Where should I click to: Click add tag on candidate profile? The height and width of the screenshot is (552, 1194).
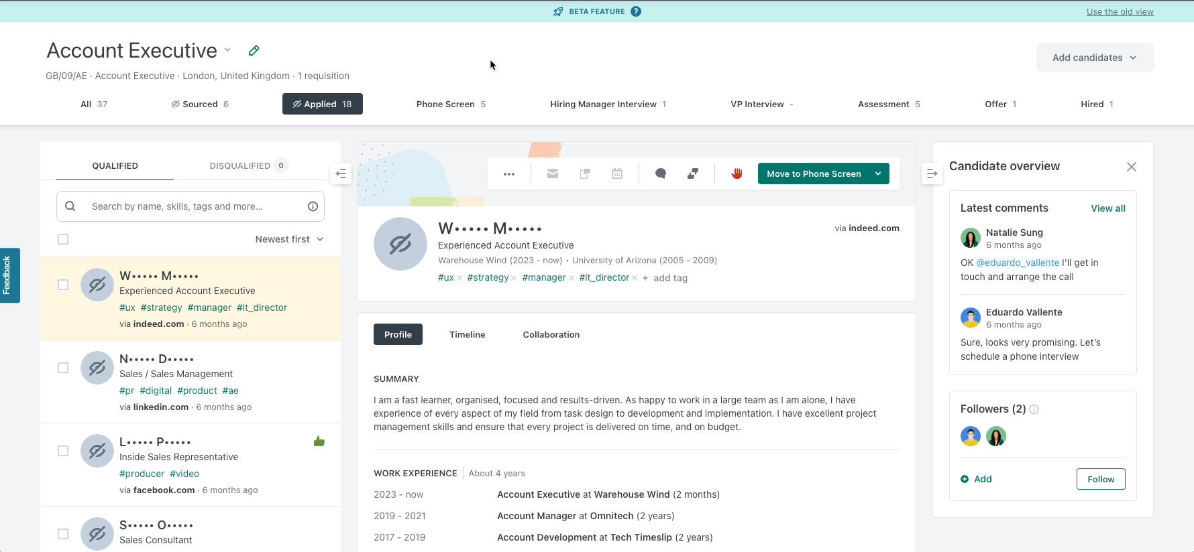point(665,278)
